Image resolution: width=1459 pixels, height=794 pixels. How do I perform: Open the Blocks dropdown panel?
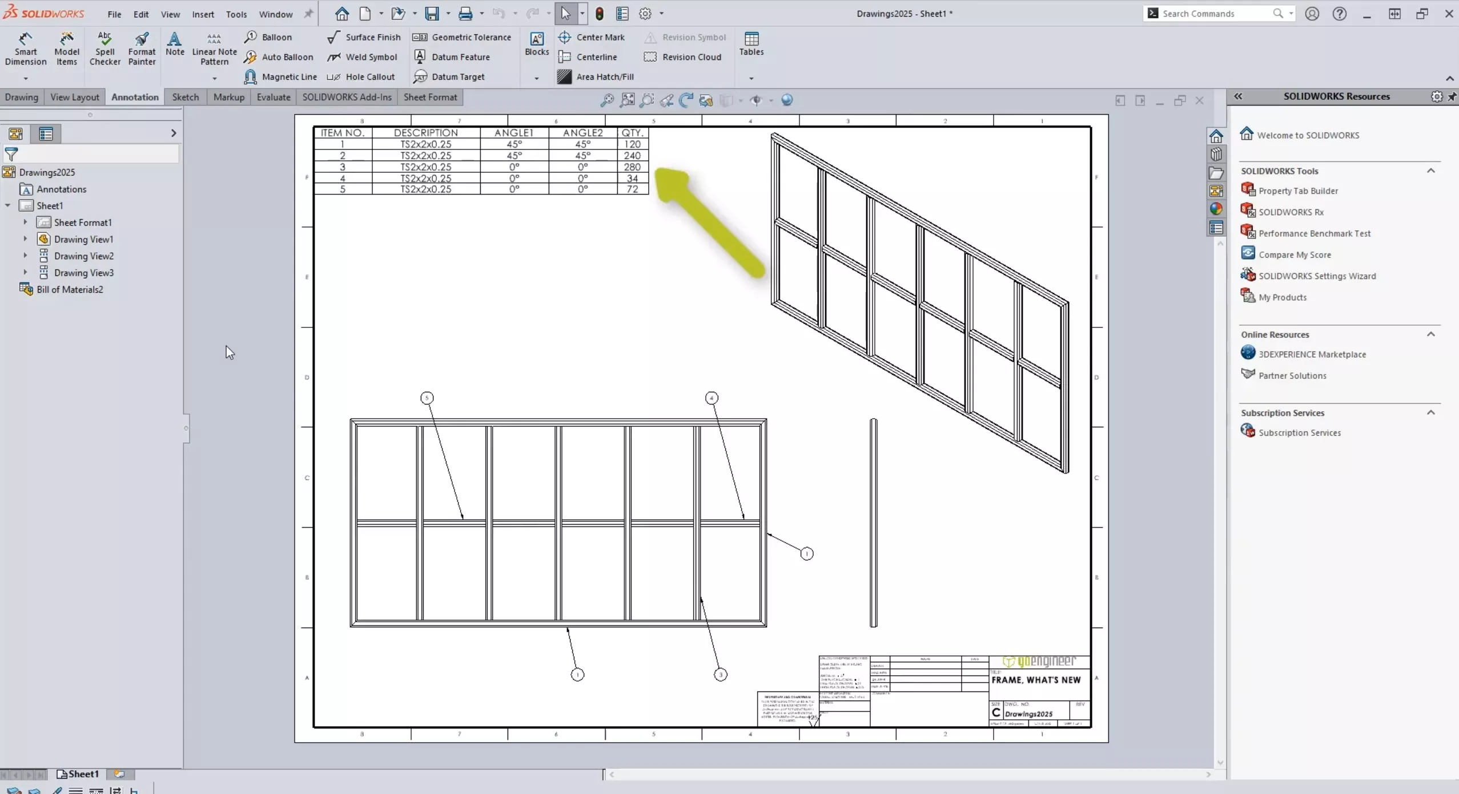535,76
